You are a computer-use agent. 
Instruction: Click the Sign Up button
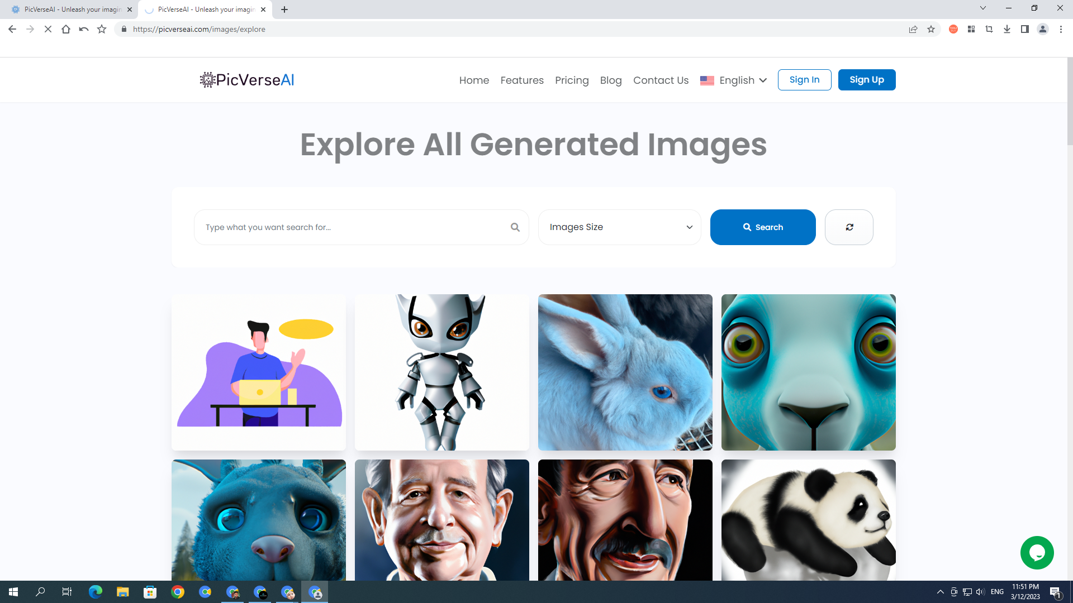(867, 80)
